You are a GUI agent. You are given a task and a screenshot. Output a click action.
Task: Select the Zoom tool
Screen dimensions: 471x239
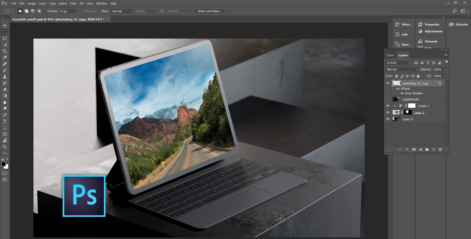pyautogui.click(x=5, y=147)
